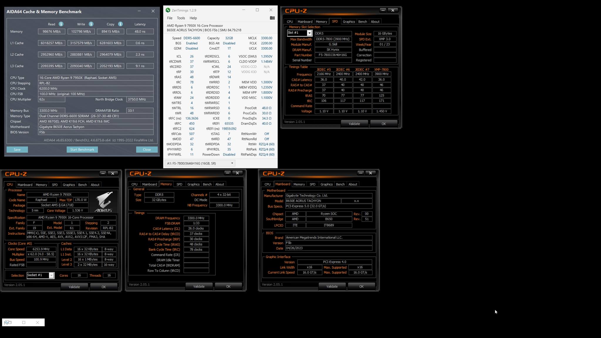Viewport: 601px width, 338px height.
Task: Click the Core Voltage field 1.536 V
Action: click(x=78, y=210)
